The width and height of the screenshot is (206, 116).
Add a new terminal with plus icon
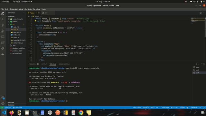click(x=197, y=64)
